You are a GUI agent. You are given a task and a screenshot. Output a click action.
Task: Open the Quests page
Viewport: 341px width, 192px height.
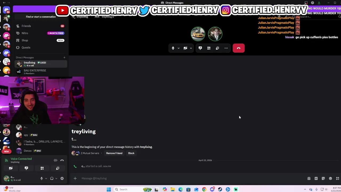pos(41,47)
